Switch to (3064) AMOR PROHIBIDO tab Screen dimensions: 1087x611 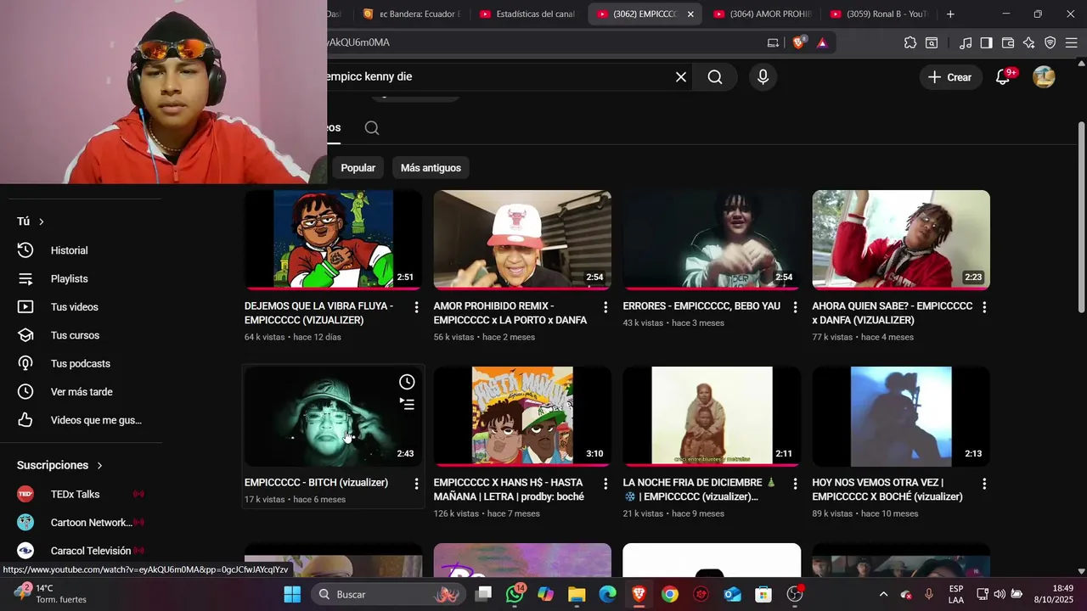point(762,14)
